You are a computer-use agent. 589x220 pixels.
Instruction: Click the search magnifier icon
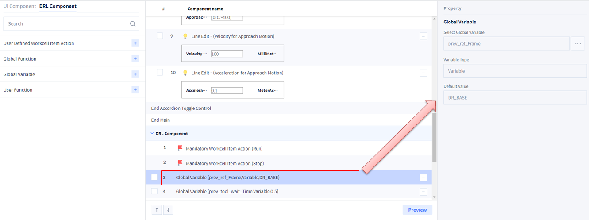132,24
